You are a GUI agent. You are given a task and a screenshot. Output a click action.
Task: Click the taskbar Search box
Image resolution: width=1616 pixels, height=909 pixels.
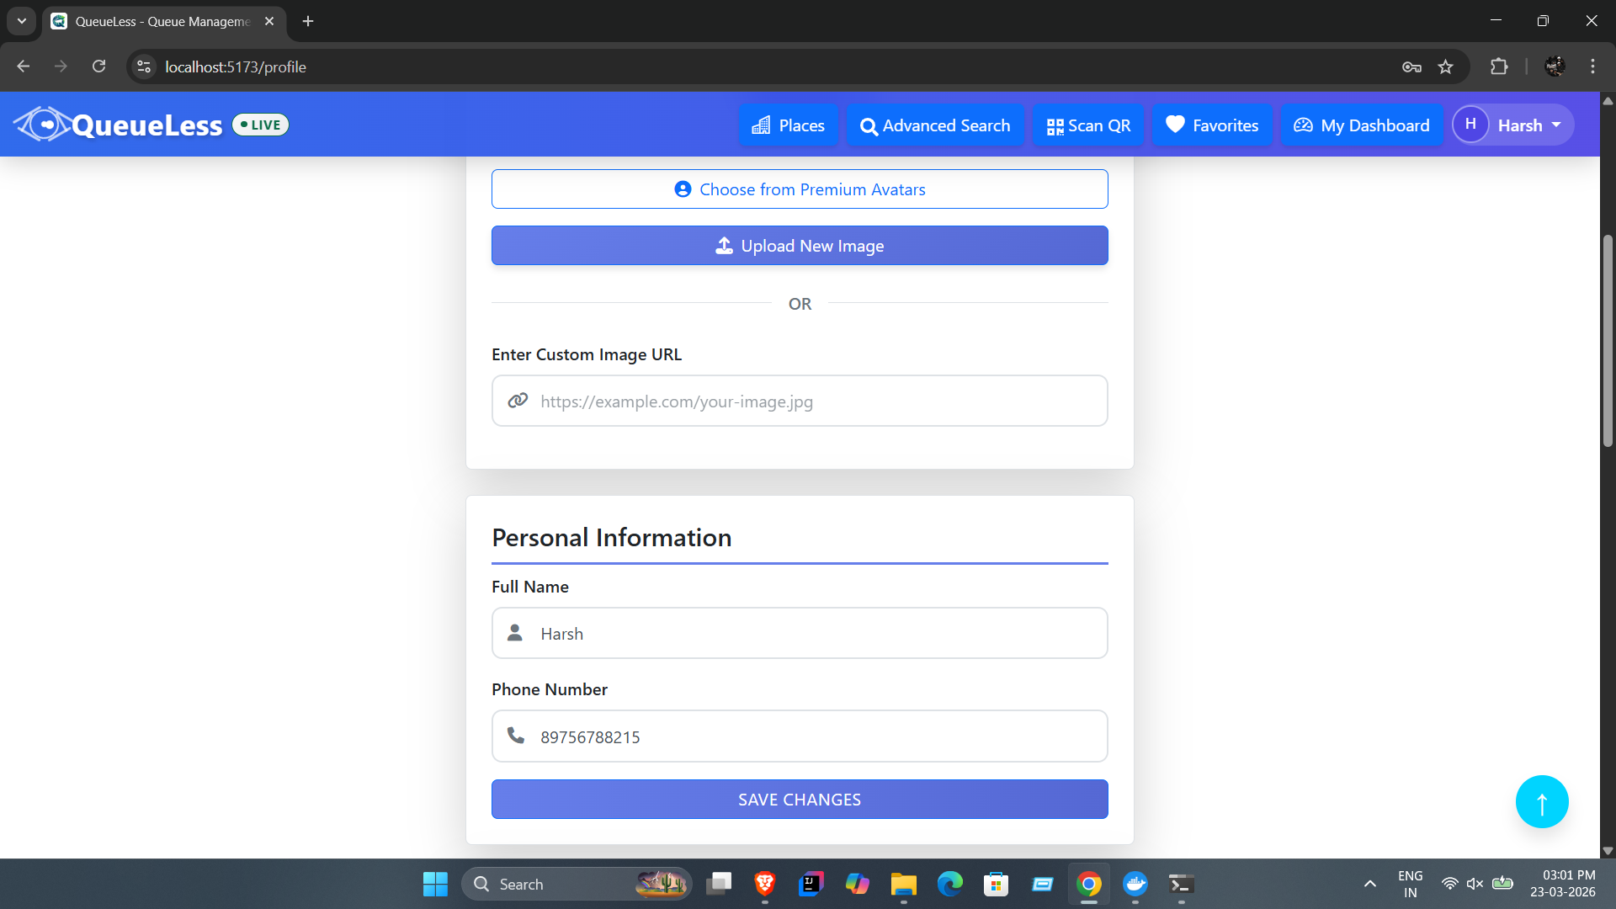pyautogui.click(x=577, y=884)
